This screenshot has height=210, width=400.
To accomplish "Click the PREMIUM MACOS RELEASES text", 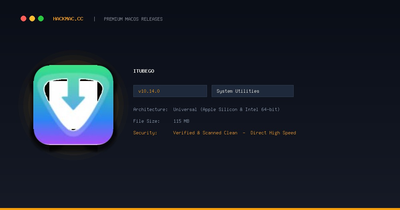I will pyautogui.click(x=133, y=19).
